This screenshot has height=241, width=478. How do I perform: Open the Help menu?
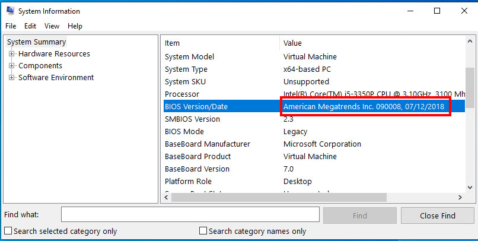[75, 26]
